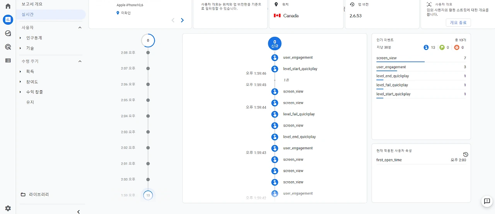Screen dimensions: 495x214
Task: Click the level_start_quickplay event icon in stream
Action: 275,69
